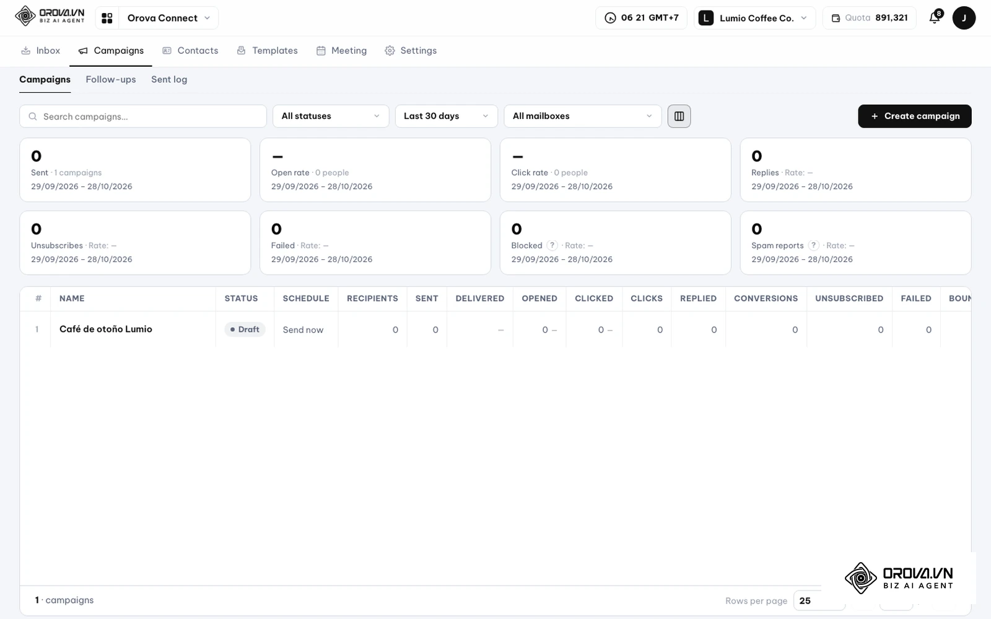Screen dimensions: 991x619
Task: Sort by the SCHEDULE column header
Action: click(x=306, y=298)
